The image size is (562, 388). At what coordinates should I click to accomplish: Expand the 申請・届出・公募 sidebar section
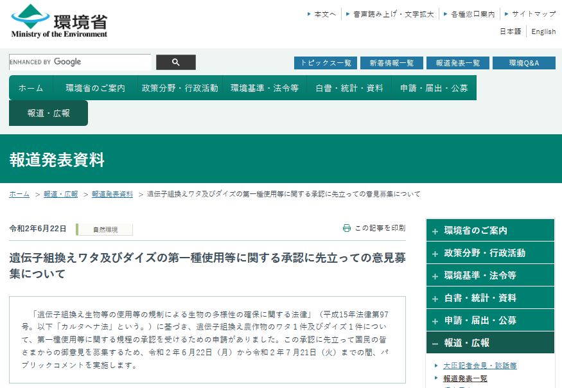click(491, 320)
